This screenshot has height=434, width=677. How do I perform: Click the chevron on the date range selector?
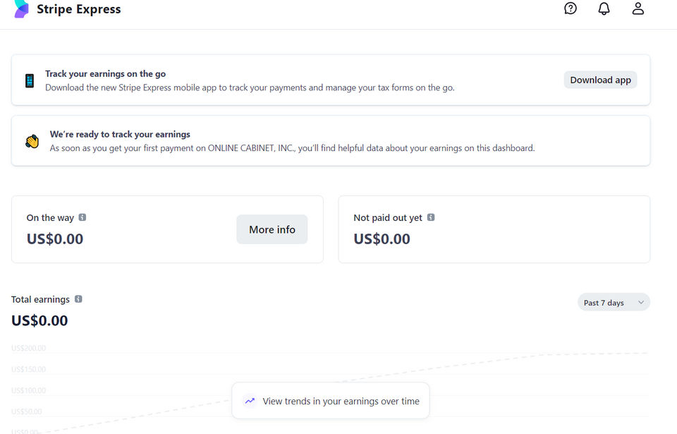[x=641, y=303]
